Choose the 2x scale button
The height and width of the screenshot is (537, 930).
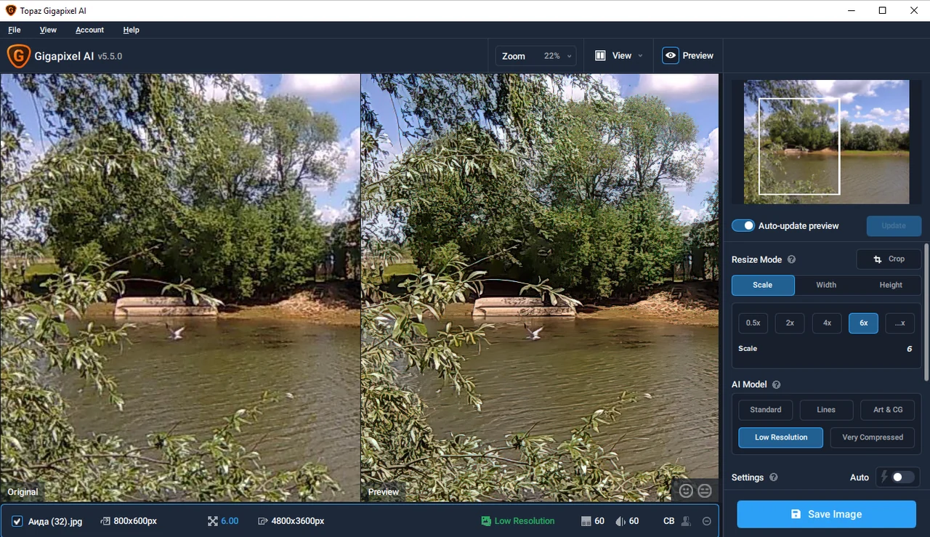pos(790,323)
